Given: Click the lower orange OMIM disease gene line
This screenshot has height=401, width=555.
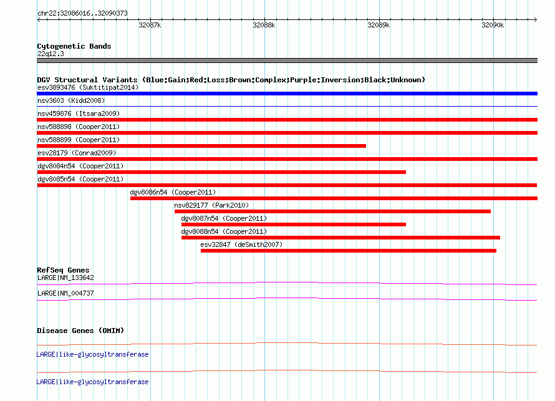Looking at the screenshot, I should pos(287,371).
